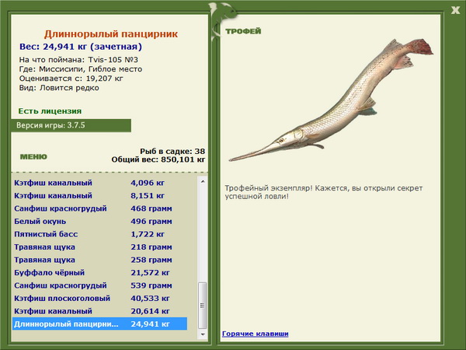Click the scrollbar up arrow in fish list
This screenshot has height=350, width=466.
(203, 181)
